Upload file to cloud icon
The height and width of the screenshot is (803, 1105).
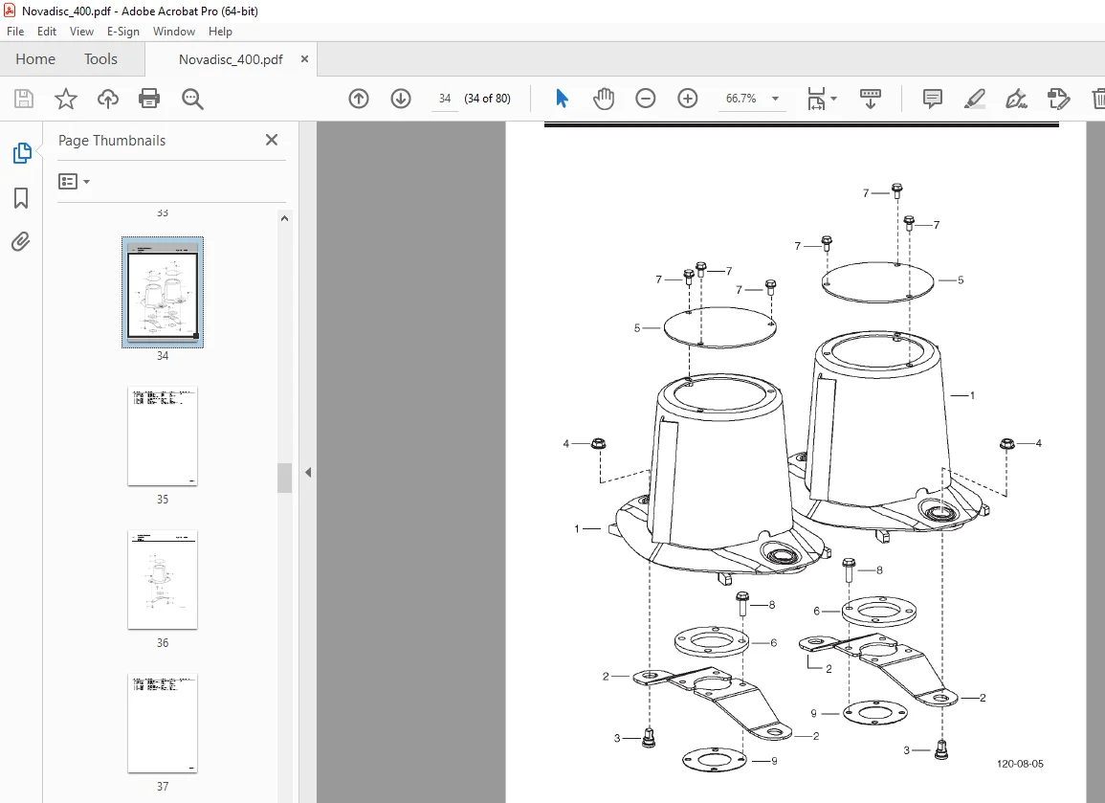pos(108,99)
